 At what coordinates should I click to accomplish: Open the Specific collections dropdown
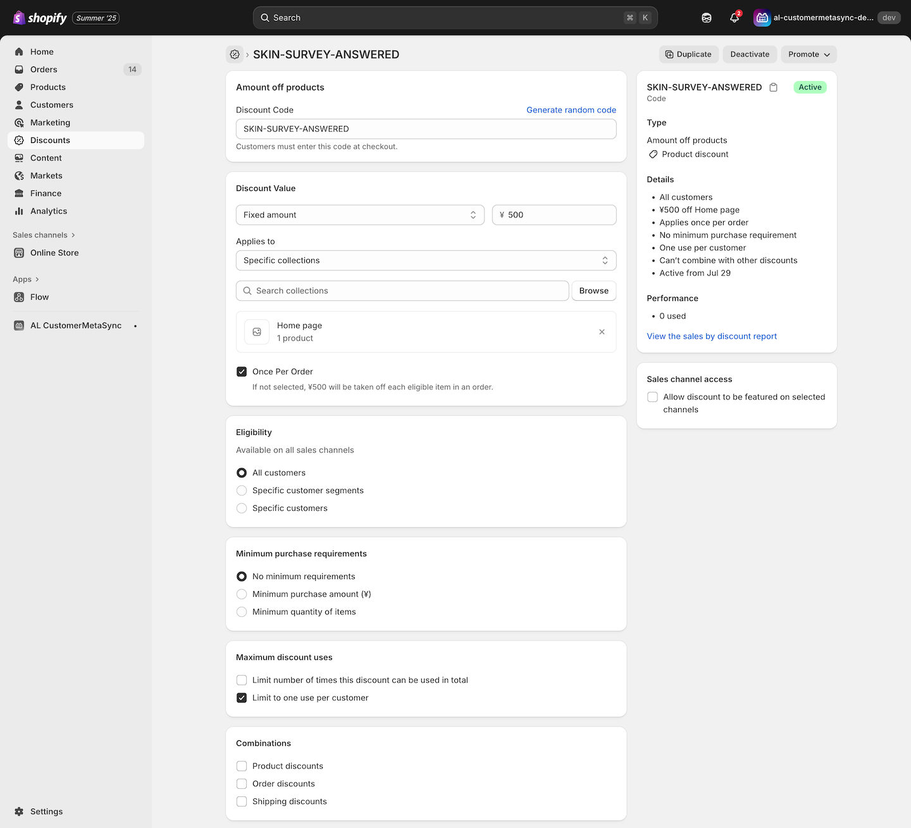click(426, 260)
